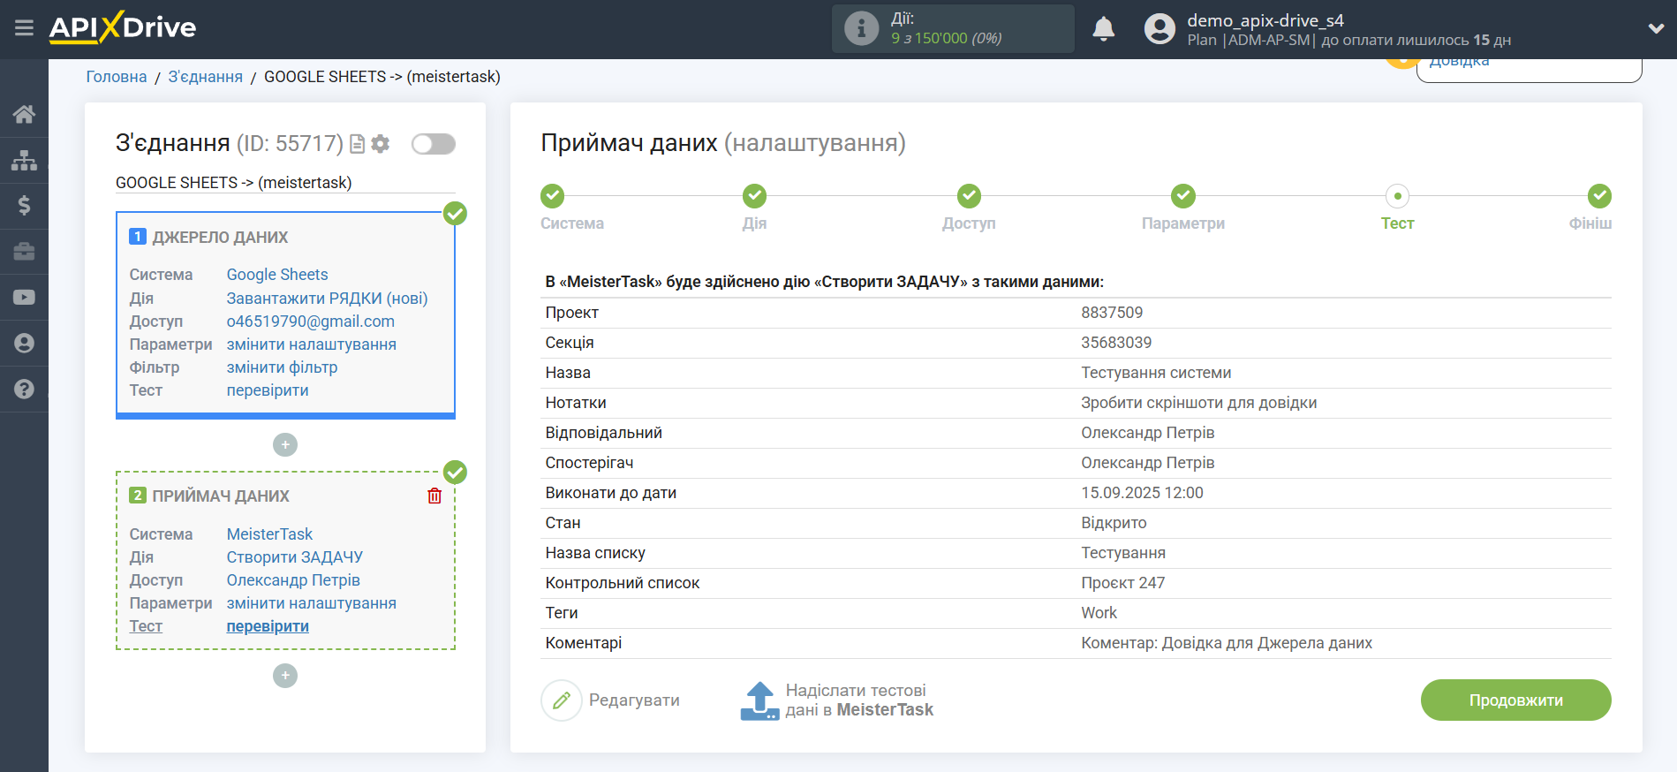Viewport: 1677px width, 772px height.
Task: Click the Редагувати edit button
Action: point(611,700)
